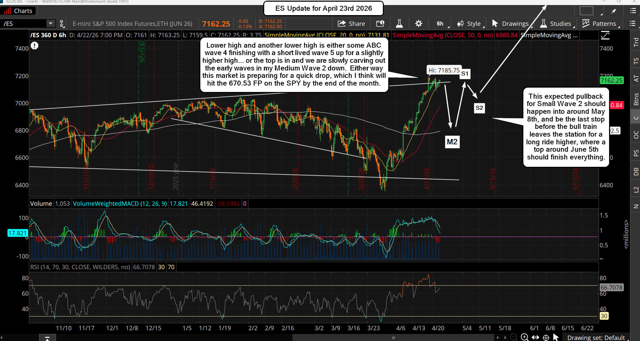Open the 6h timeframe dropdown
Screen dimensions: 640x341
[x=440, y=23]
